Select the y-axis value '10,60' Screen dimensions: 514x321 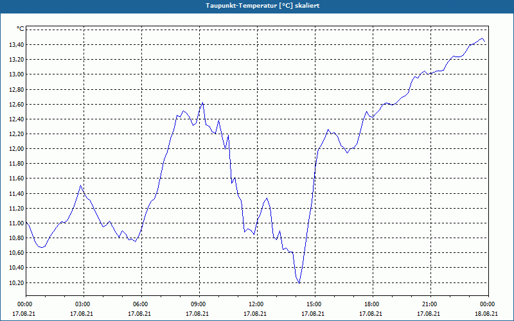pos(16,252)
